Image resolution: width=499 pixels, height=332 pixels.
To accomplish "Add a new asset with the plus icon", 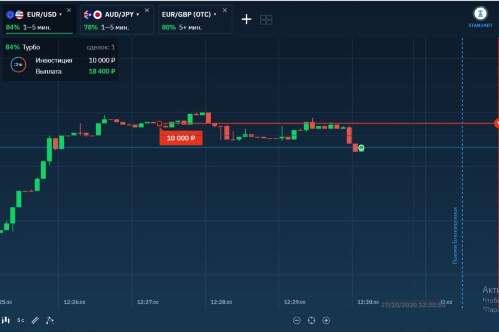I will [246, 19].
